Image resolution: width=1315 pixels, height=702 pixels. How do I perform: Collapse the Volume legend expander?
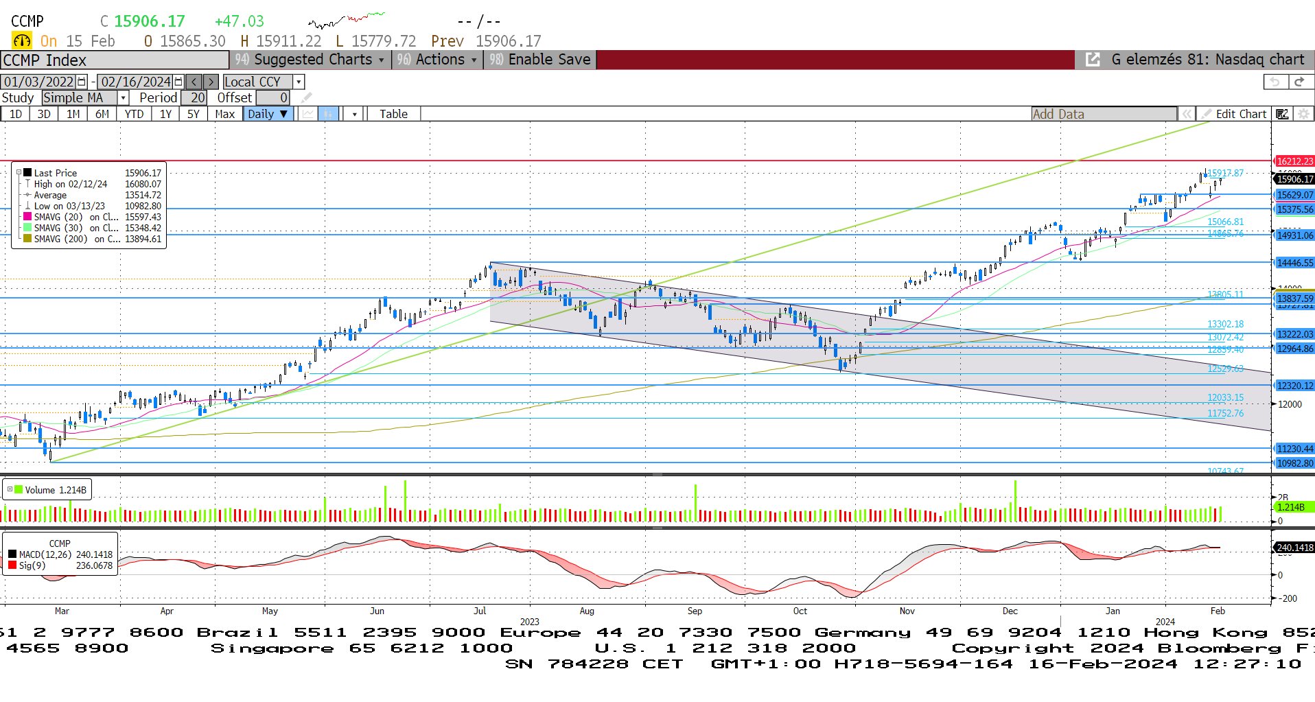click(10, 489)
